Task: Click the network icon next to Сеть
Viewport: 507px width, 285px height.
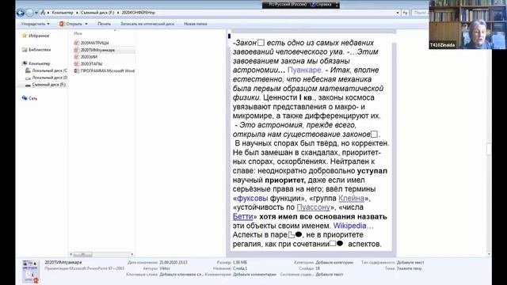Action: [x=25, y=98]
